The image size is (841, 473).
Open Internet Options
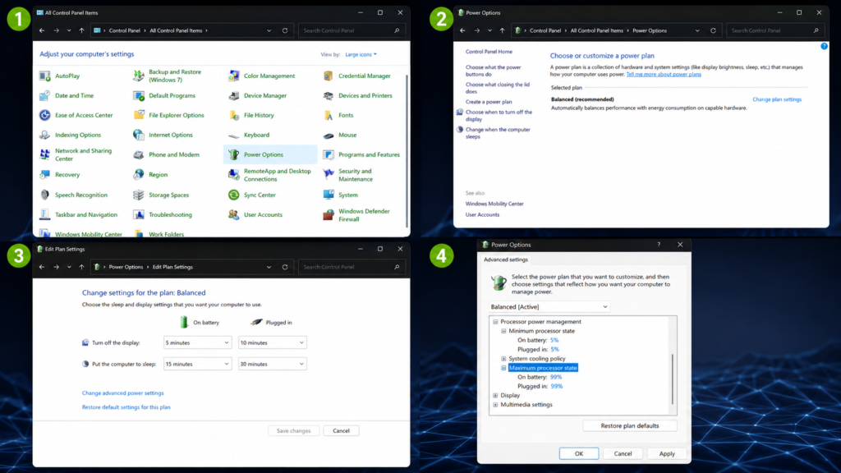point(163,135)
